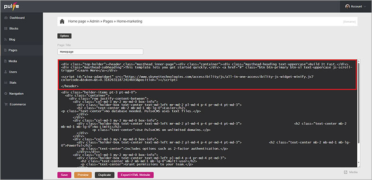
Task: Click the Media file icon
Action: point(6,61)
